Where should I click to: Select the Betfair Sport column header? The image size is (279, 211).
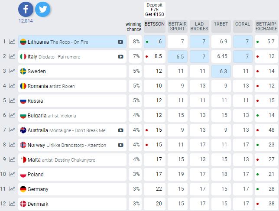click(177, 26)
